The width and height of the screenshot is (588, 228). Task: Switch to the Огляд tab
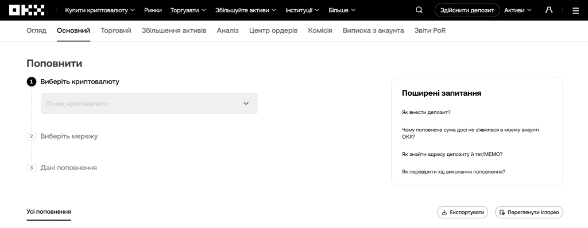[x=36, y=31]
